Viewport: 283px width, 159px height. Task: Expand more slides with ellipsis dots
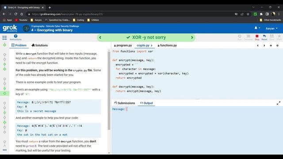click(4, 150)
